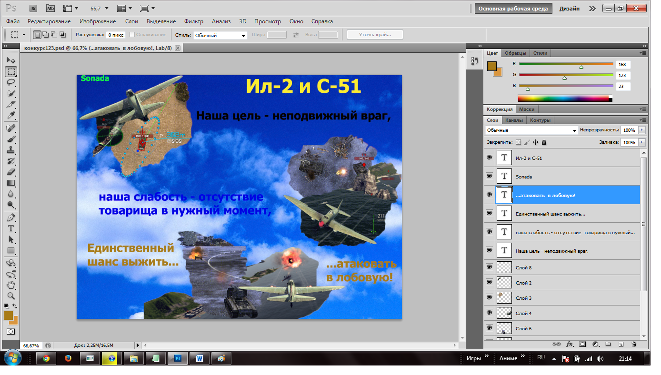The height and width of the screenshot is (375, 661).
Task: Select the Brush tool
Action: 11,139
